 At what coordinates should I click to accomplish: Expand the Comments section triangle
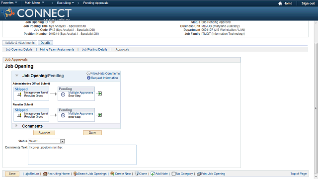16,126
